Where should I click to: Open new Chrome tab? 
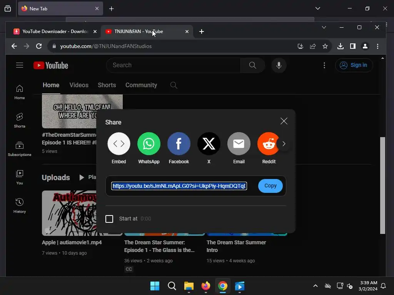pyautogui.click(x=202, y=31)
